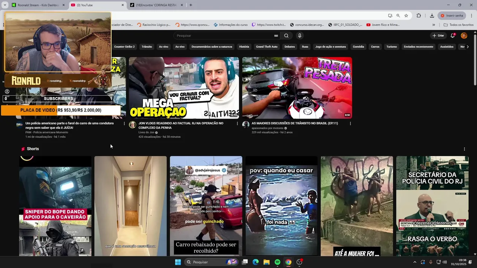Click the zoom magnifier icon in address bar
The height and width of the screenshot is (268, 477).
coord(398,16)
